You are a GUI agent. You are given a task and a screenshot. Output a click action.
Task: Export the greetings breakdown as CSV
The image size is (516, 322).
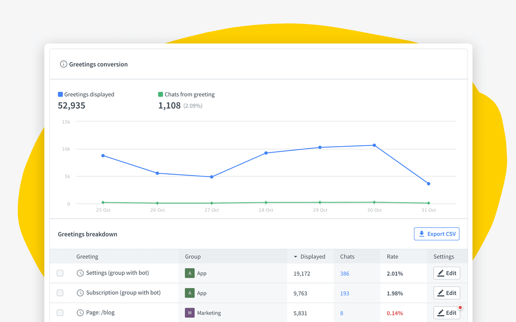tap(437, 234)
